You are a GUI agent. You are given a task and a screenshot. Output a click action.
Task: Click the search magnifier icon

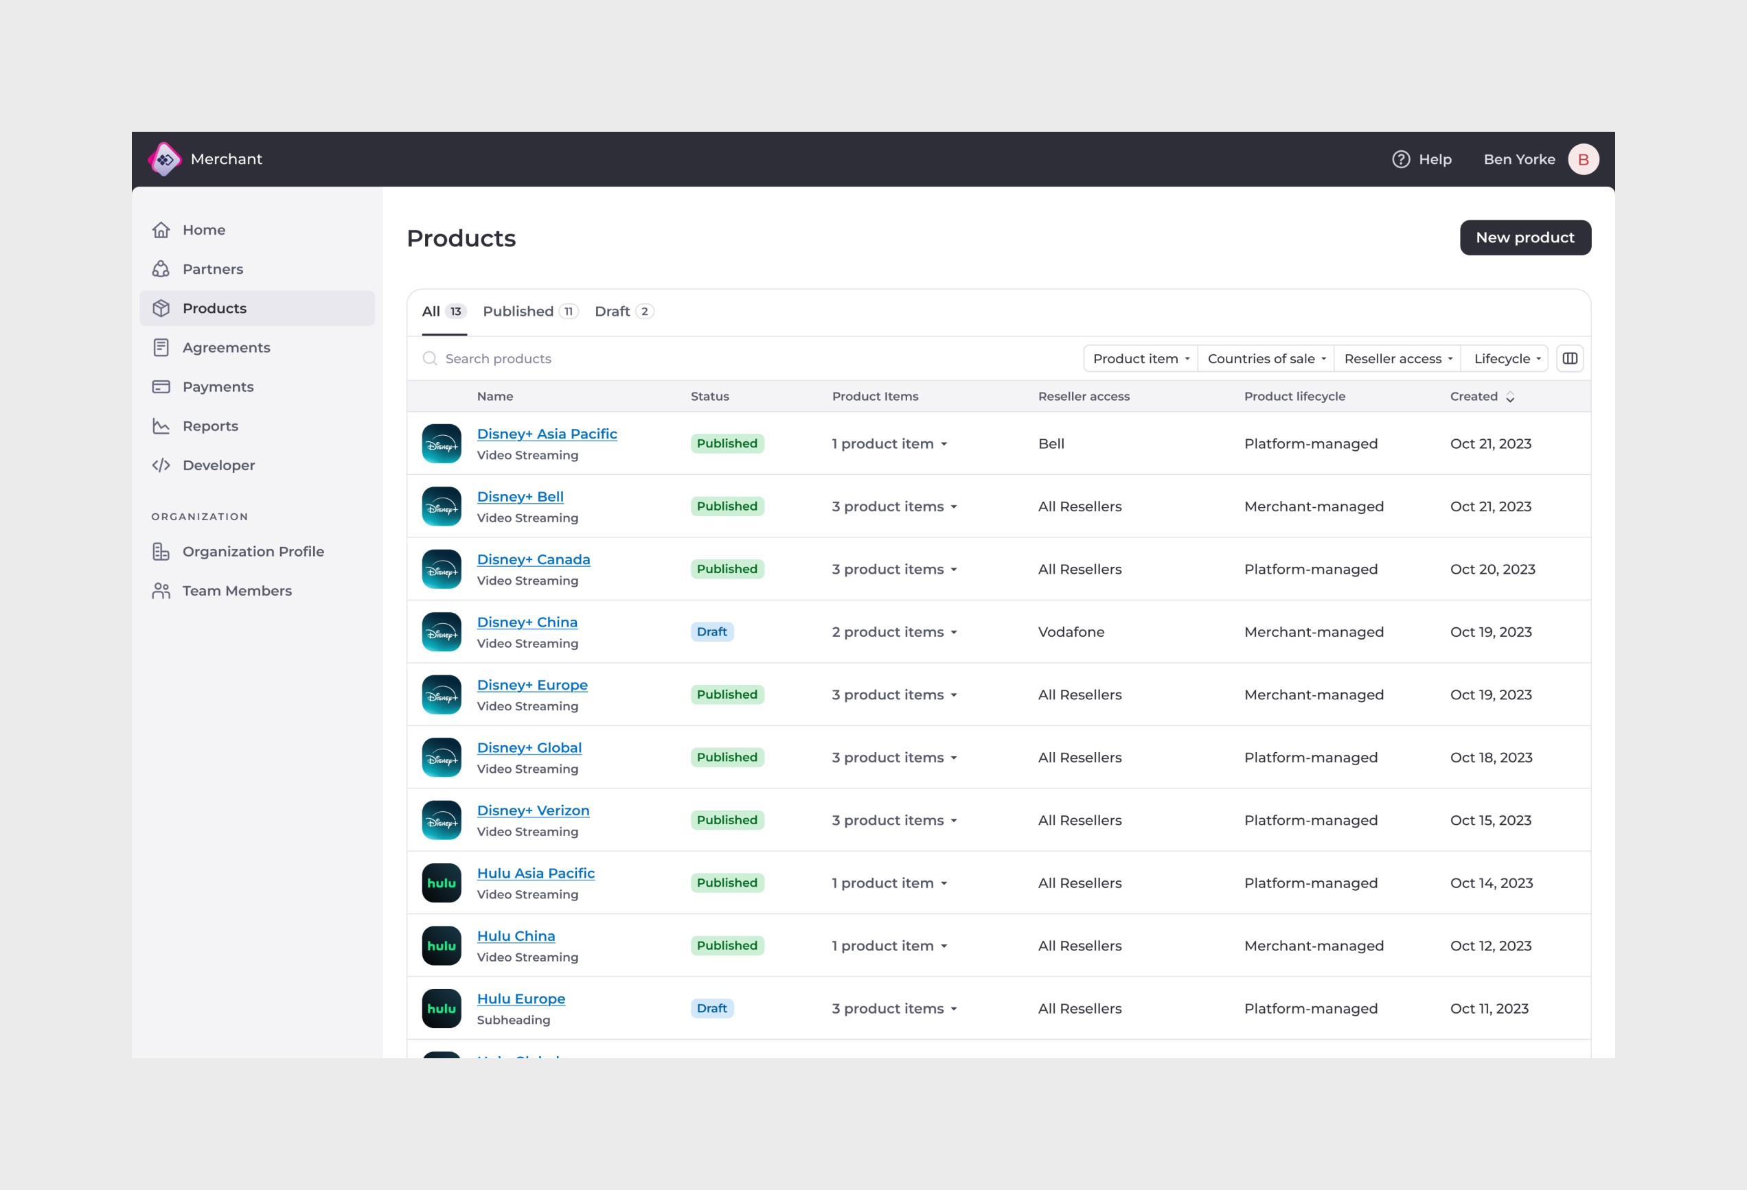click(x=430, y=358)
